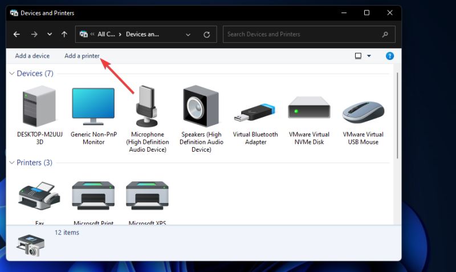
Task: Refresh the Devices and Printers list
Action: (x=206, y=34)
